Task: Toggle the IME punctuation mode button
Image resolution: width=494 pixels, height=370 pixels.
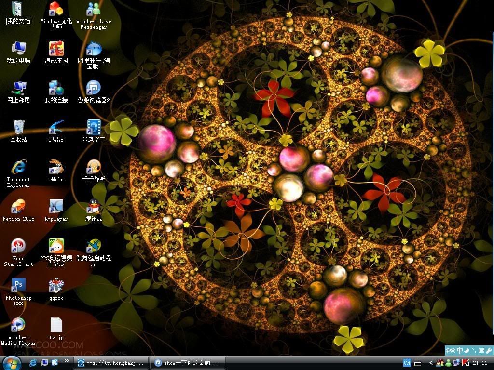Action: click(473, 350)
